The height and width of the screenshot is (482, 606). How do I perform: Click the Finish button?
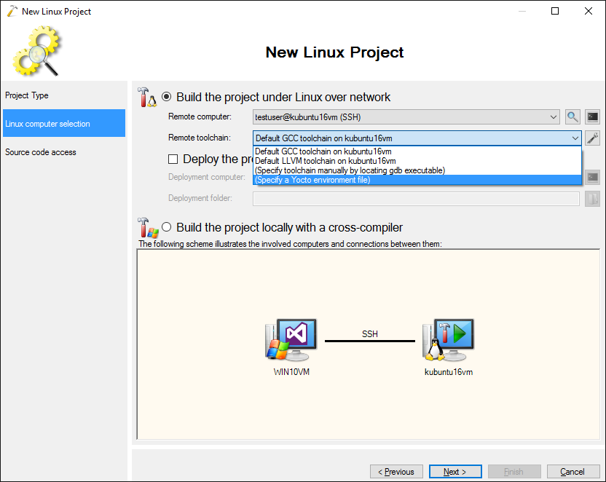click(x=514, y=472)
